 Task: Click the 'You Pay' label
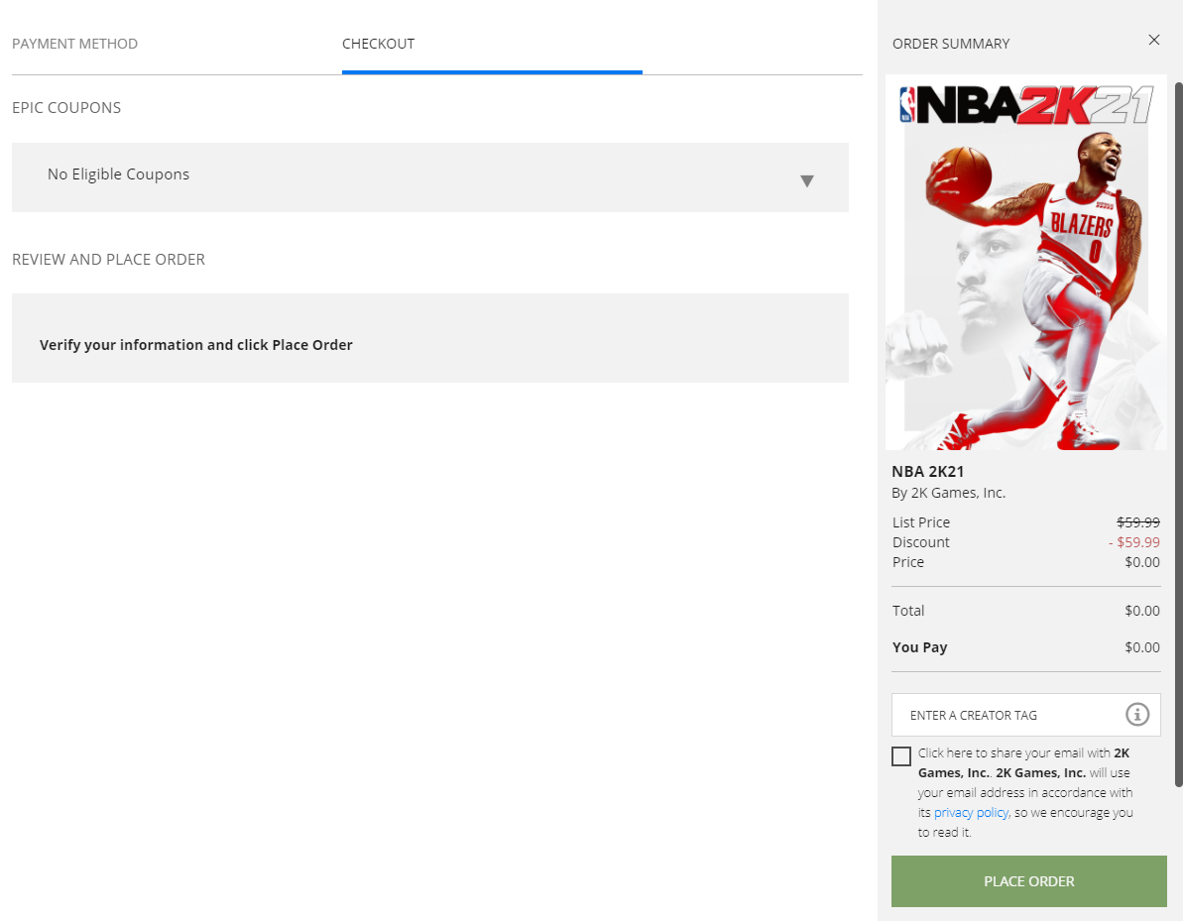[919, 647]
